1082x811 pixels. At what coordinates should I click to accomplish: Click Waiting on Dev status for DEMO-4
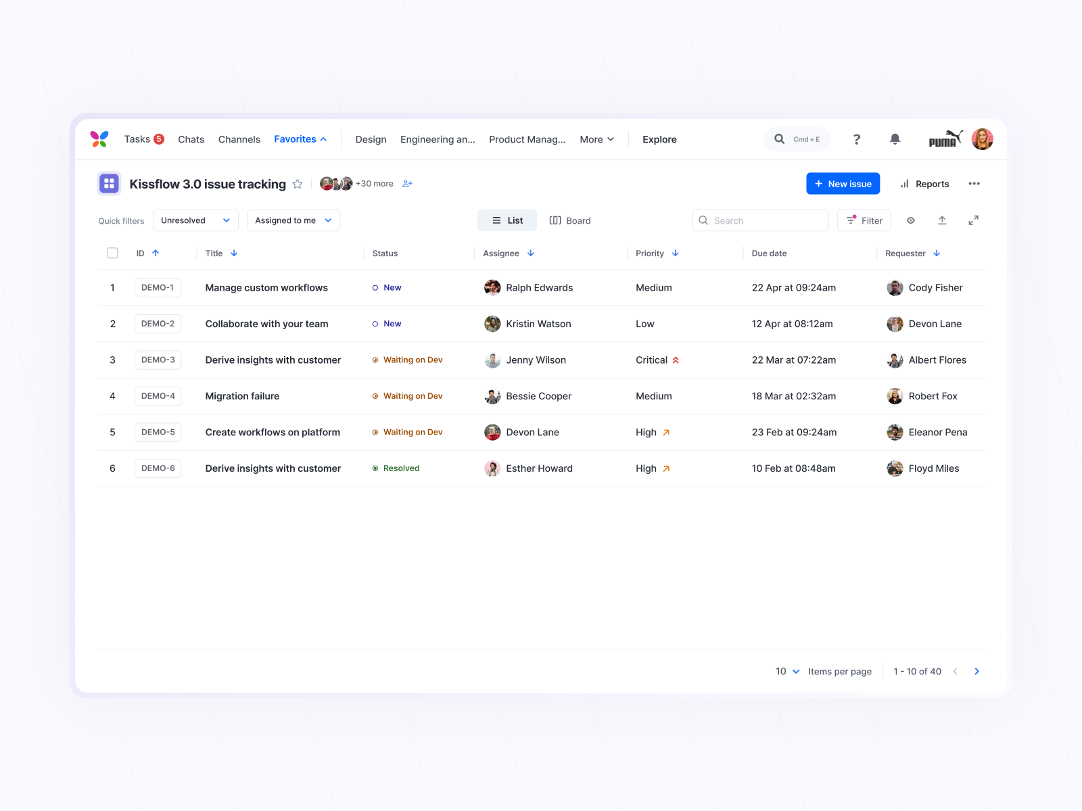click(407, 396)
